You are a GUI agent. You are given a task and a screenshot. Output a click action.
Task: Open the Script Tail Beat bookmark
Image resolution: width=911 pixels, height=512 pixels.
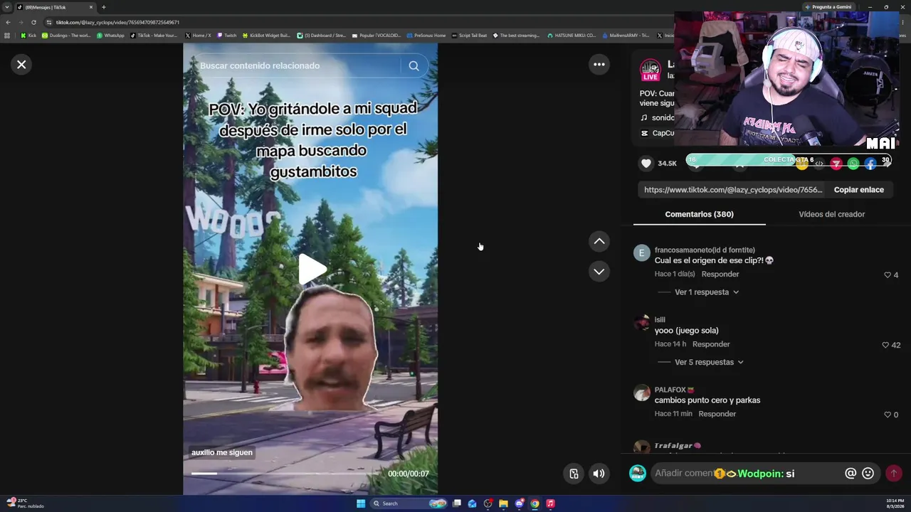point(469,36)
